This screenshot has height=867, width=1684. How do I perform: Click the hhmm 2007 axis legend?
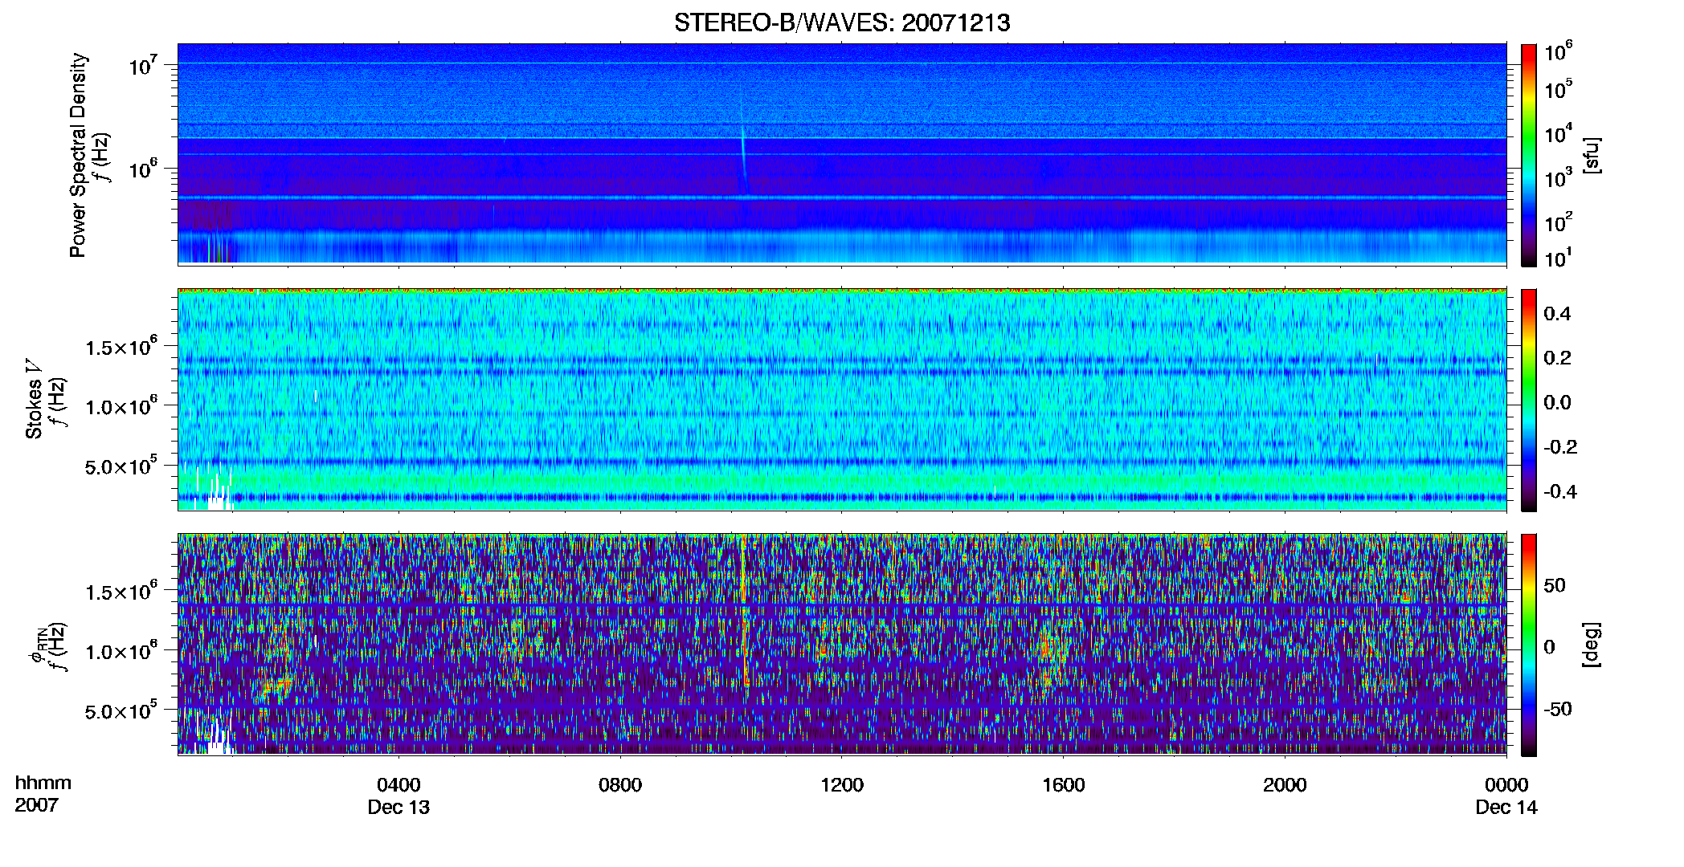pyautogui.click(x=43, y=794)
